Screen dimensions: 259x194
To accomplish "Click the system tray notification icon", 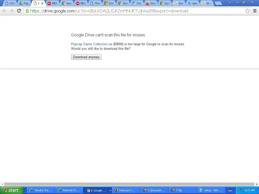I will [x=240, y=190].
